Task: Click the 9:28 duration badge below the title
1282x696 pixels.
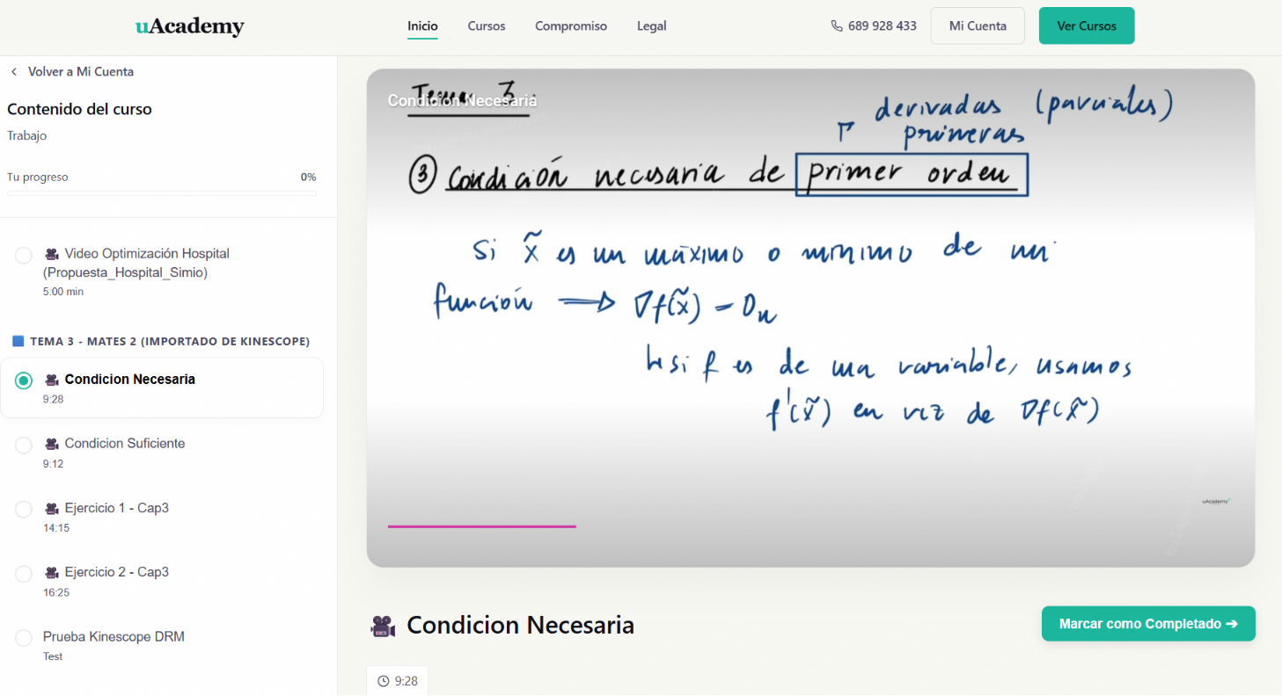Action: coord(397,681)
